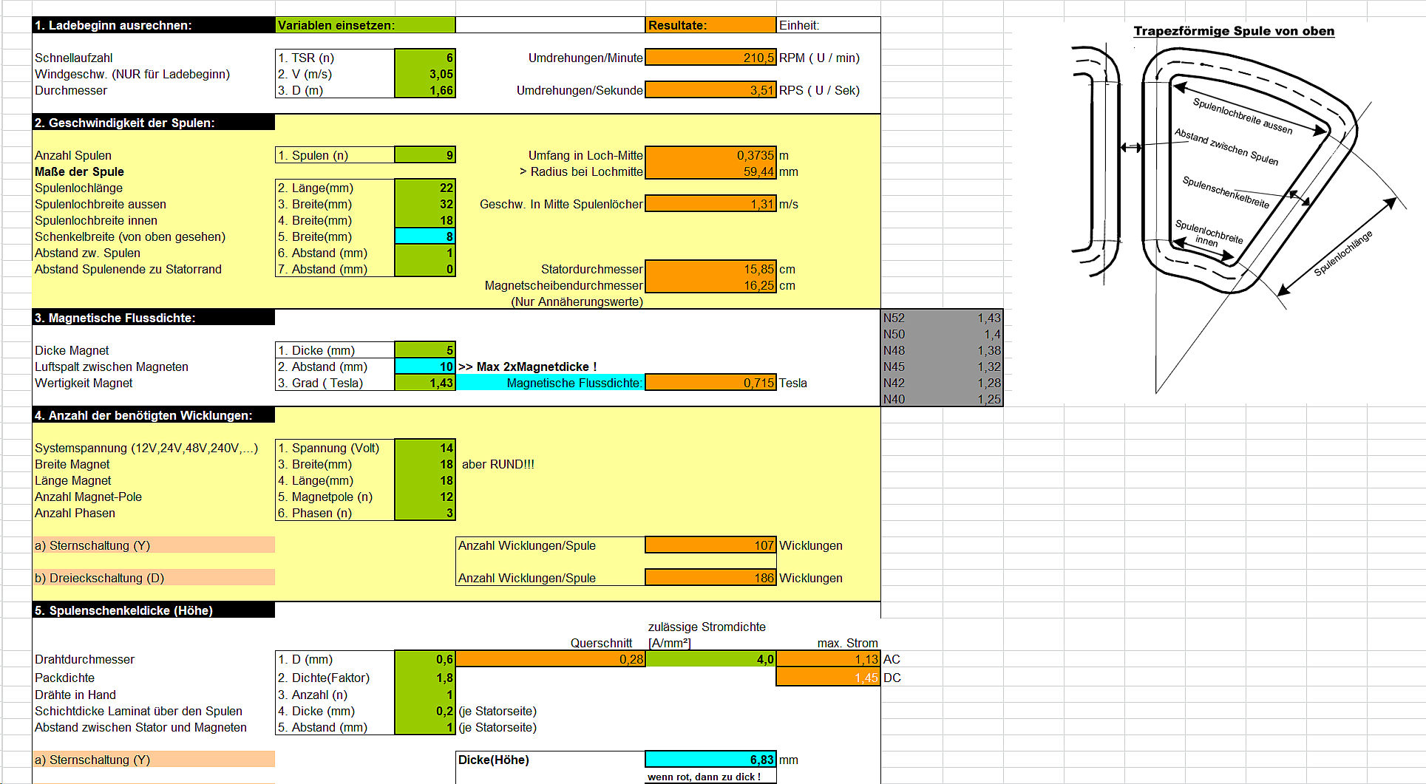Select the Luftspalt zwischen Magneten value 10

[425, 367]
